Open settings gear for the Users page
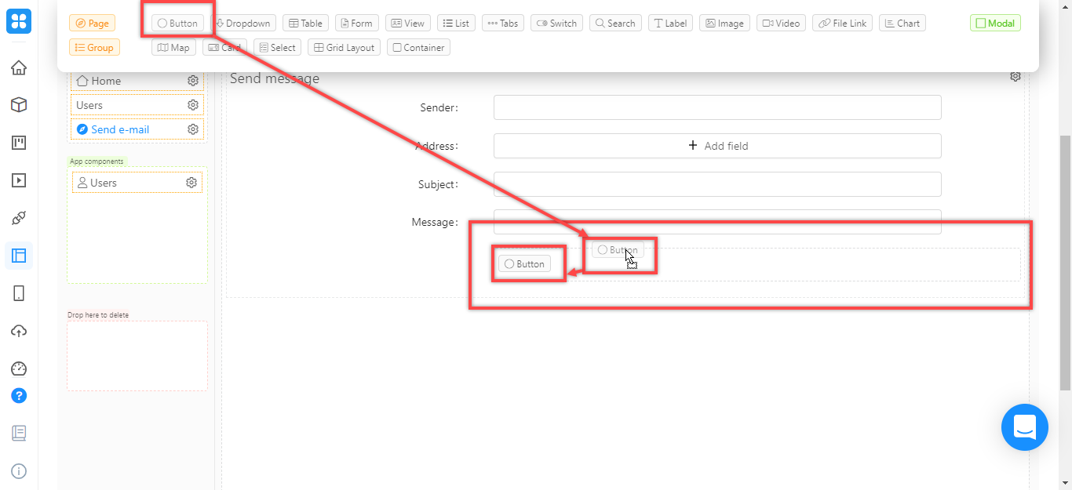The width and height of the screenshot is (1072, 490). (x=192, y=104)
